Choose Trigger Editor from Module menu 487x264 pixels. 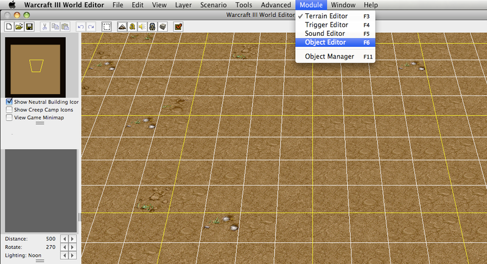pyautogui.click(x=335, y=25)
